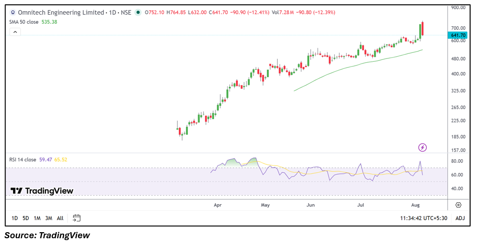The width and height of the screenshot is (481, 242).
Task: Click the RSI average value 65.52
Action: point(60,160)
